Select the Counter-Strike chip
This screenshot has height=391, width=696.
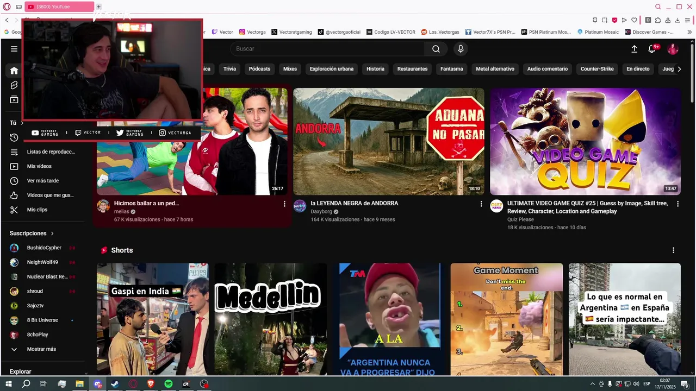[597, 69]
